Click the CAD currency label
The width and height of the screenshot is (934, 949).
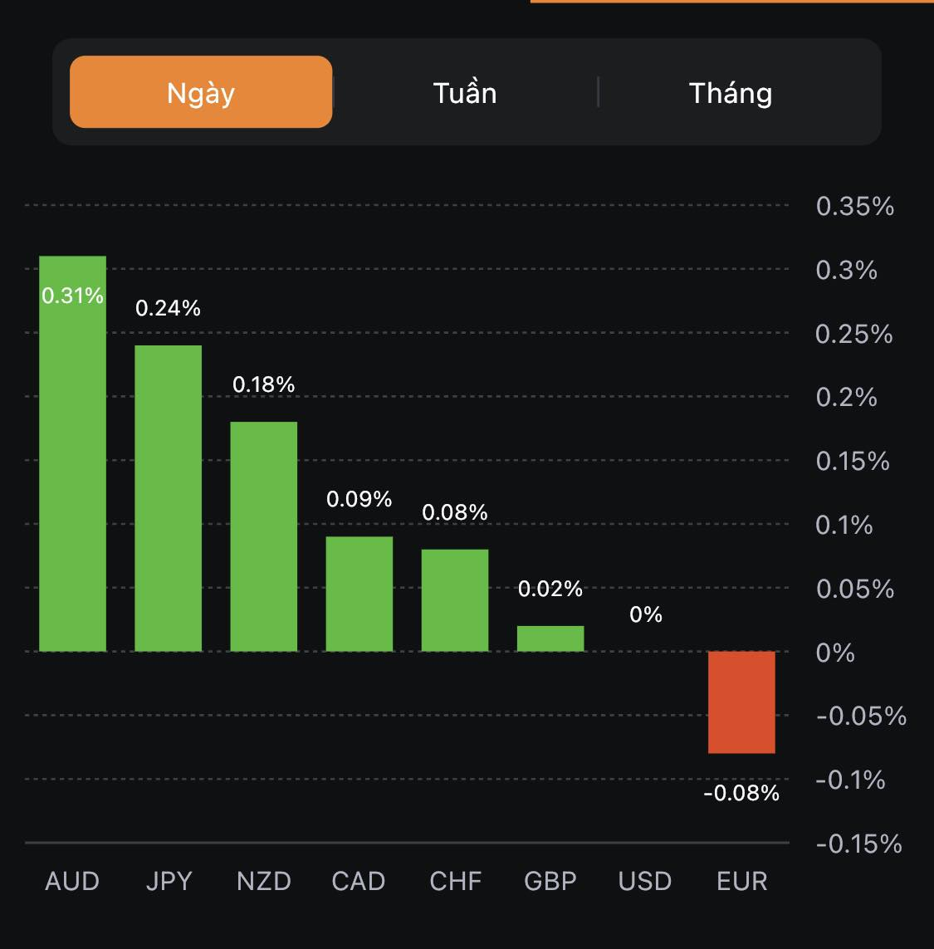[359, 881]
